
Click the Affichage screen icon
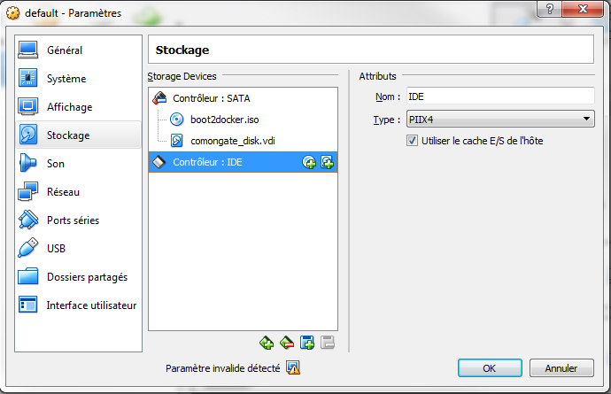pyautogui.click(x=28, y=106)
